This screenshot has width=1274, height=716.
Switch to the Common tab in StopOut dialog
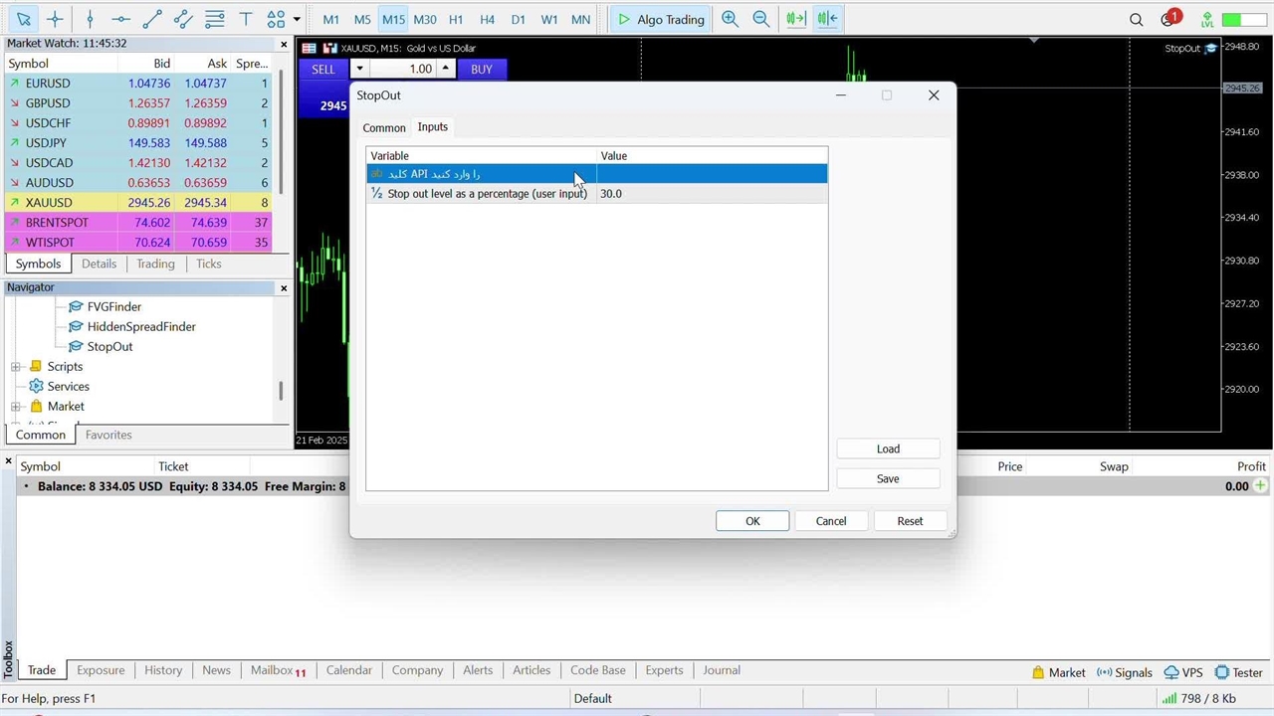[383, 128]
